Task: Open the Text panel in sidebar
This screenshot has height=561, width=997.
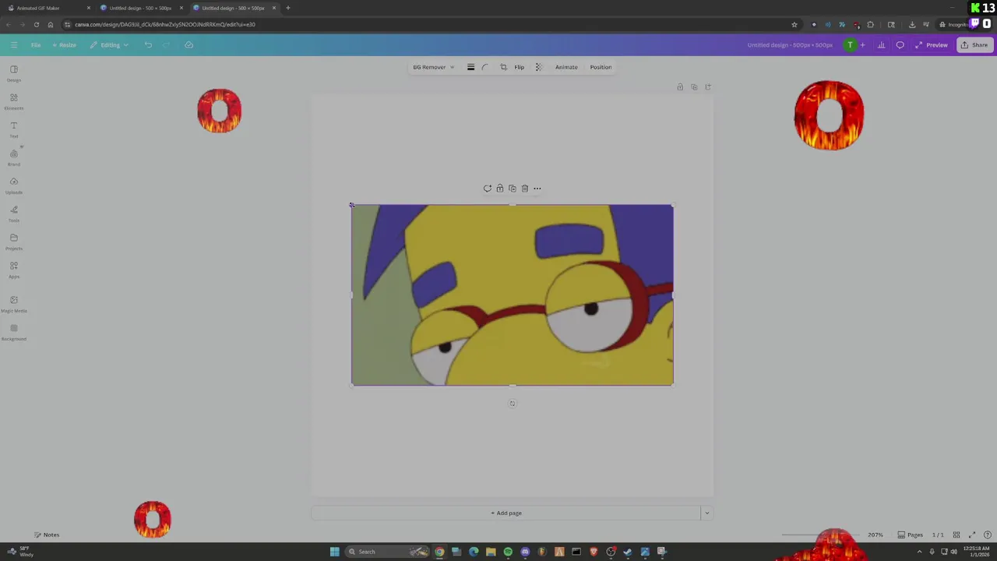Action: 14,129
